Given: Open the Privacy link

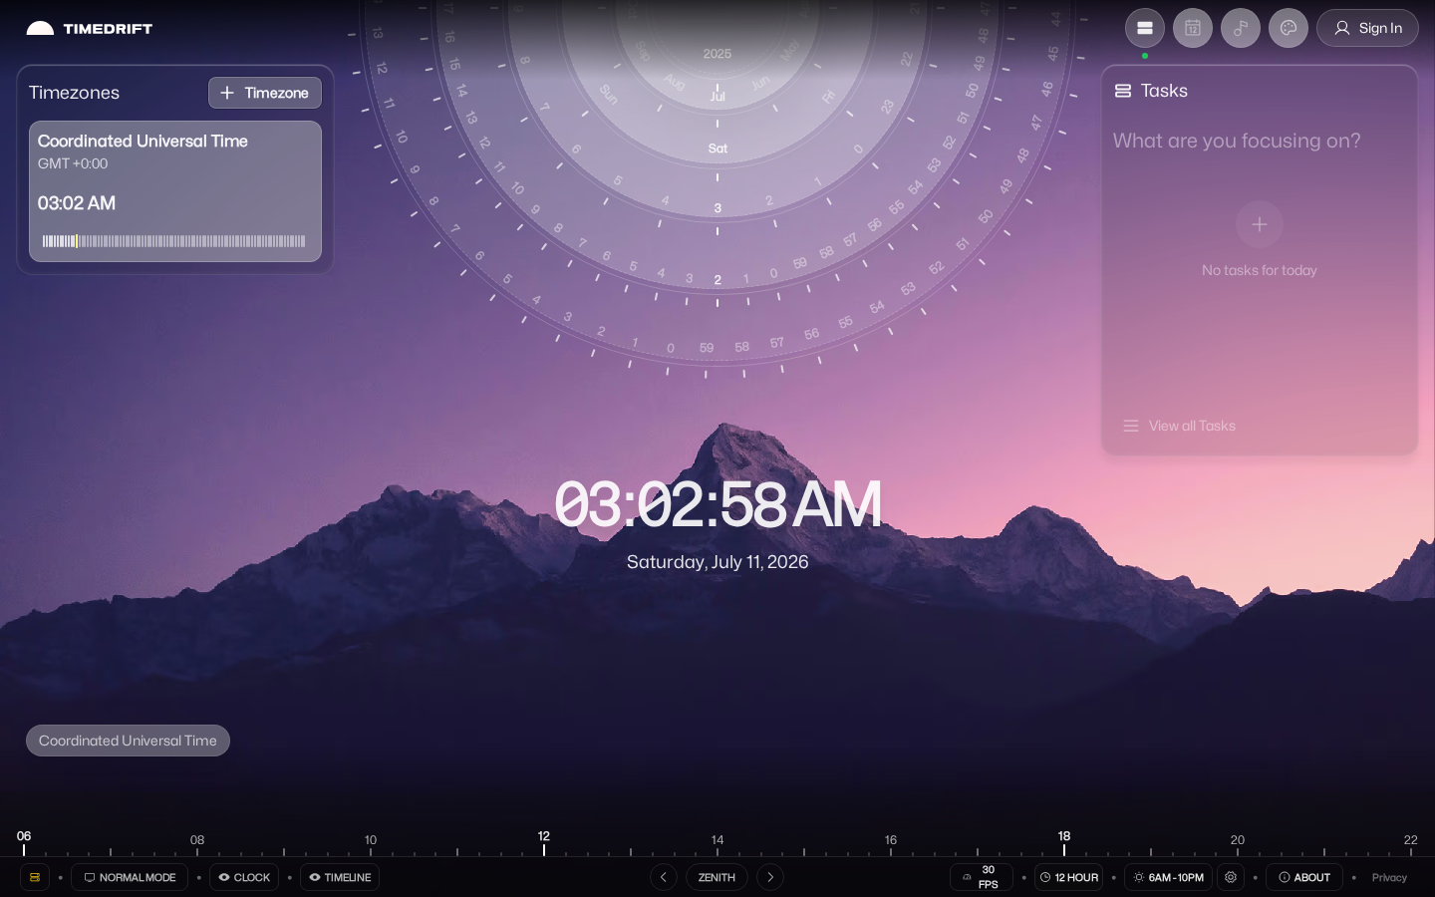Looking at the screenshot, I should [x=1389, y=877].
